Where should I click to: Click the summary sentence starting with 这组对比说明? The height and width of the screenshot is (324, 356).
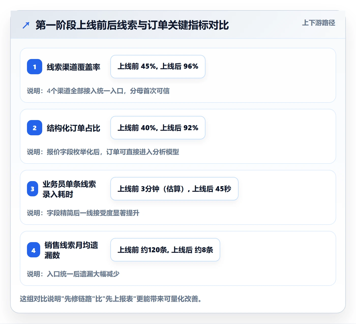111,299
